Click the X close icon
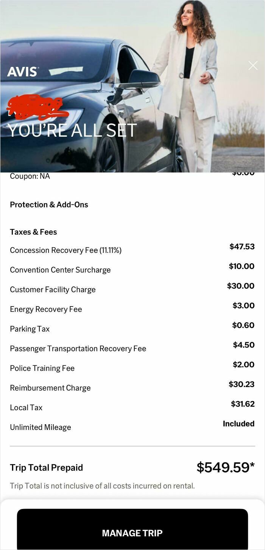This screenshot has width=265, height=550. point(253,65)
